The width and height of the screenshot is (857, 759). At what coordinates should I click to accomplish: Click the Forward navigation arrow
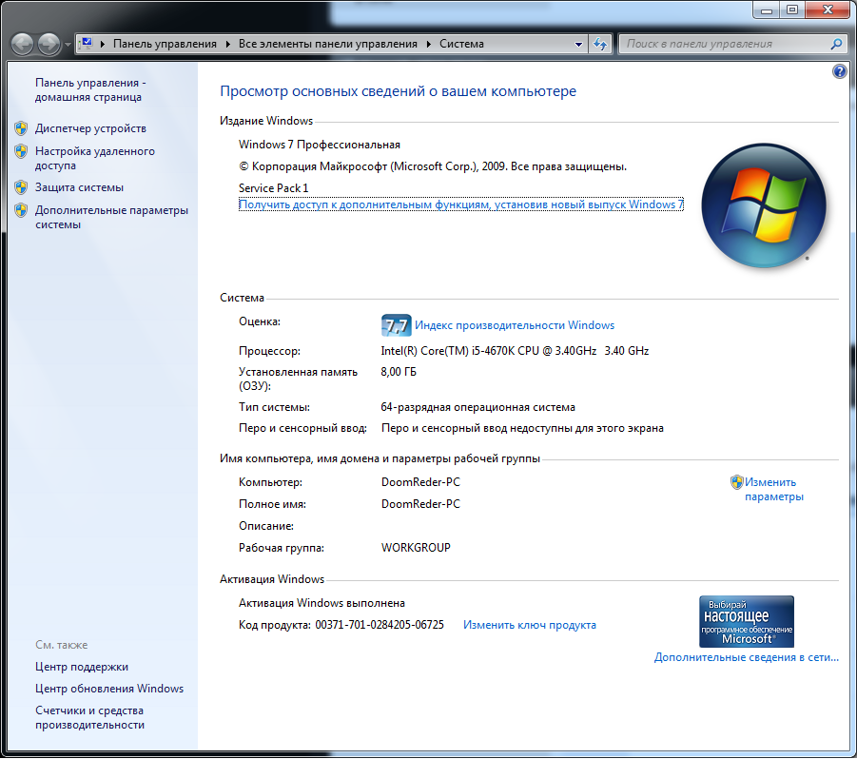pyautogui.click(x=49, y=45)
